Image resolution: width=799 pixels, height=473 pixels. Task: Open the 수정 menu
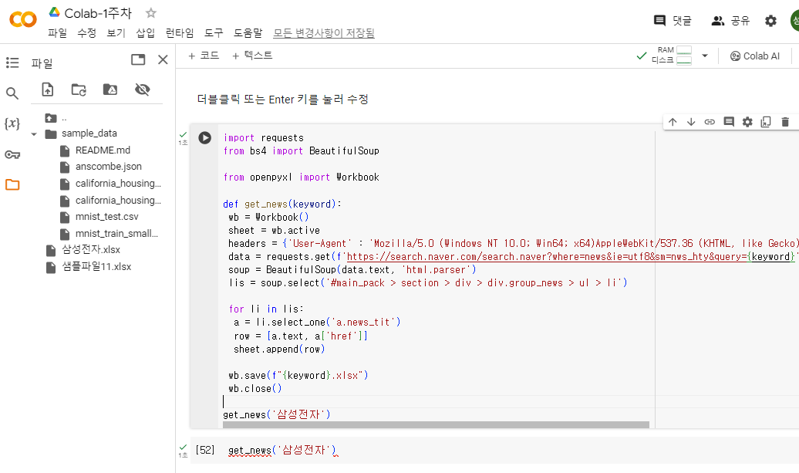pos(86,33)
